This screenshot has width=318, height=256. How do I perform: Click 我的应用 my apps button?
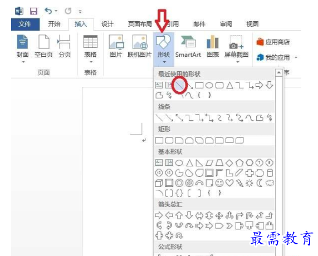(273, 57)
